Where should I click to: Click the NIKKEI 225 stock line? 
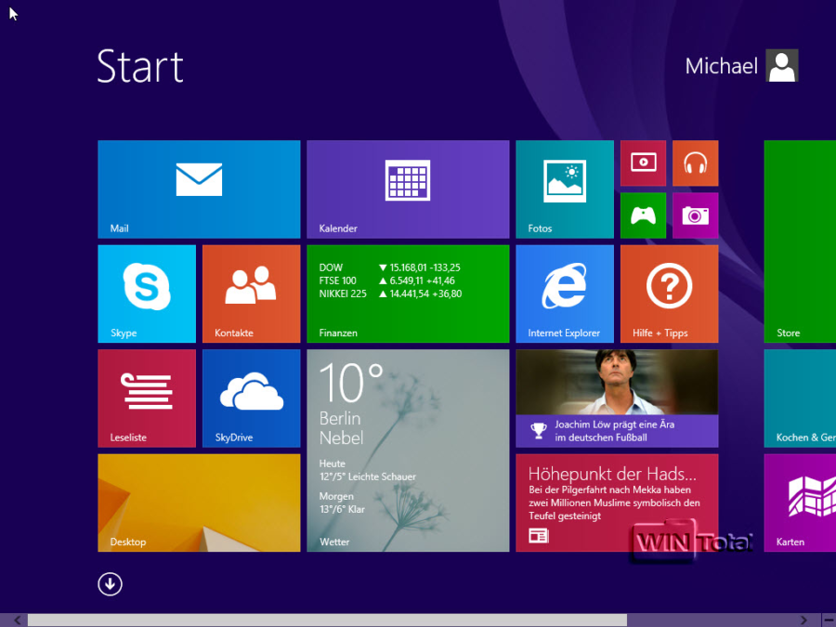click(x=390, y=294)
